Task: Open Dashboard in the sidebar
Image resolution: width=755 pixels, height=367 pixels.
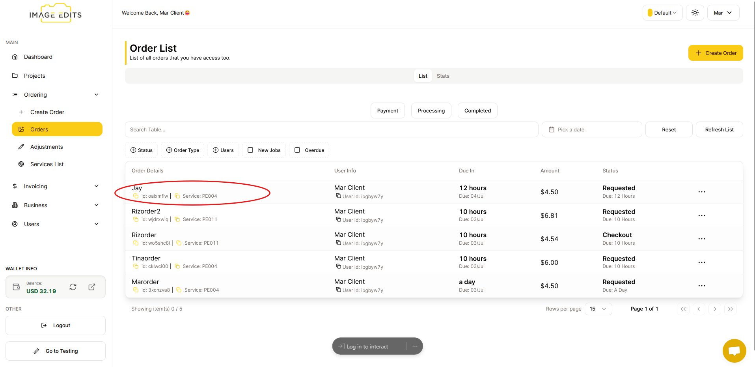Action: [38, 57]
